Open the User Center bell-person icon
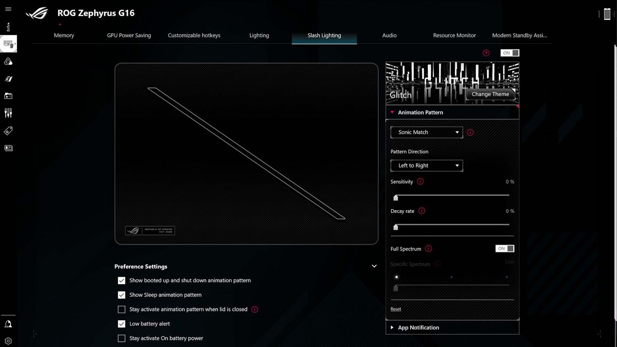Image resolution: width=617 pixels, height=347 pixels. pyautogui.click(x=8, y=324)
